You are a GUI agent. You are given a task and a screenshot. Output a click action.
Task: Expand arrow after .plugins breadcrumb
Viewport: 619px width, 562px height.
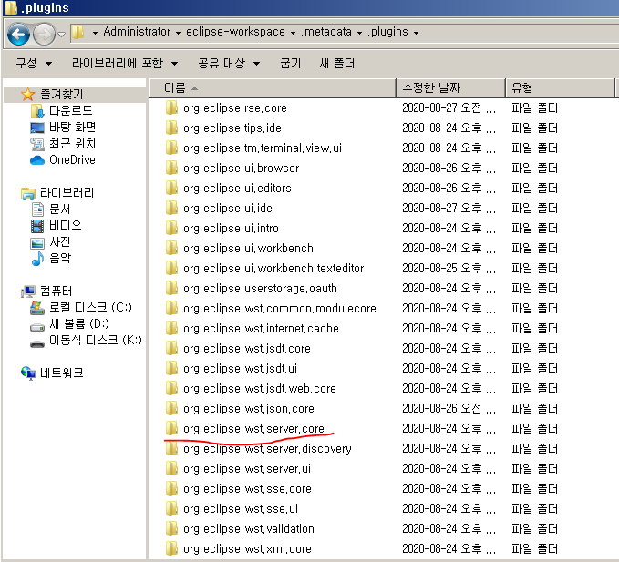point(416,33)
